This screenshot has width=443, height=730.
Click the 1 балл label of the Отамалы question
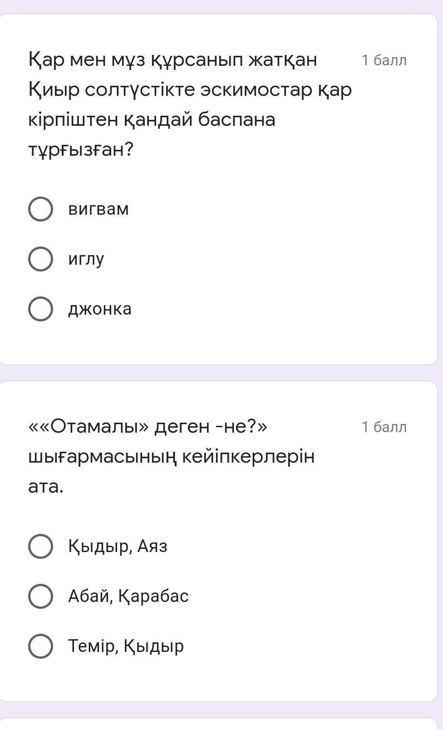pos(384,427)
